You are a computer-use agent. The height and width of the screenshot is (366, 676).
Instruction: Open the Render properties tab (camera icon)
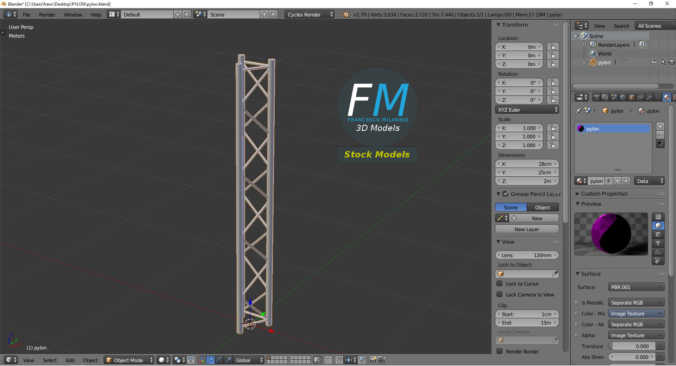pos(596,97)
